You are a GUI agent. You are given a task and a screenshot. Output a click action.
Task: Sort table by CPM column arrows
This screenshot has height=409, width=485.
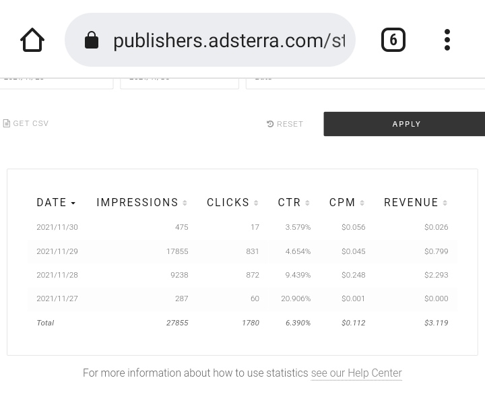(362, 203)
